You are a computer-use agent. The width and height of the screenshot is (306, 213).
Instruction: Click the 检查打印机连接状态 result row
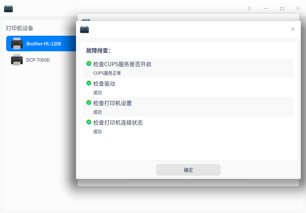[188, 127]
